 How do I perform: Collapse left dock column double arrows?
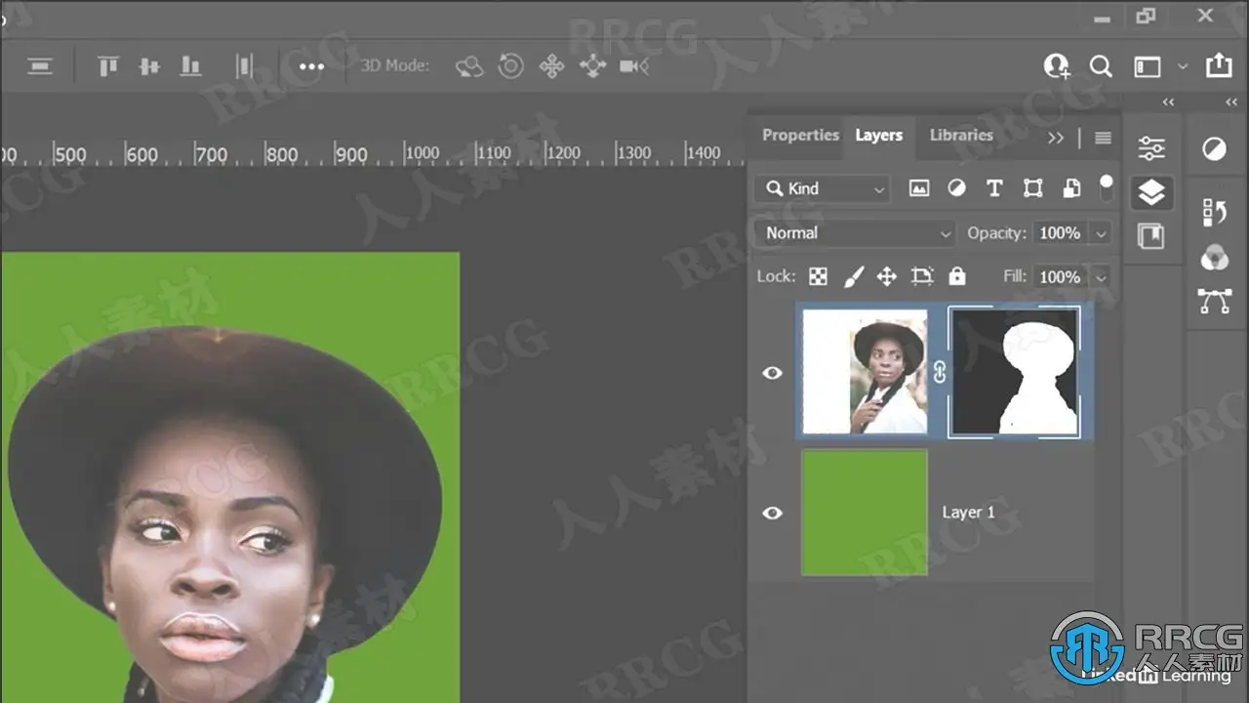click(x=1168, y=102)
